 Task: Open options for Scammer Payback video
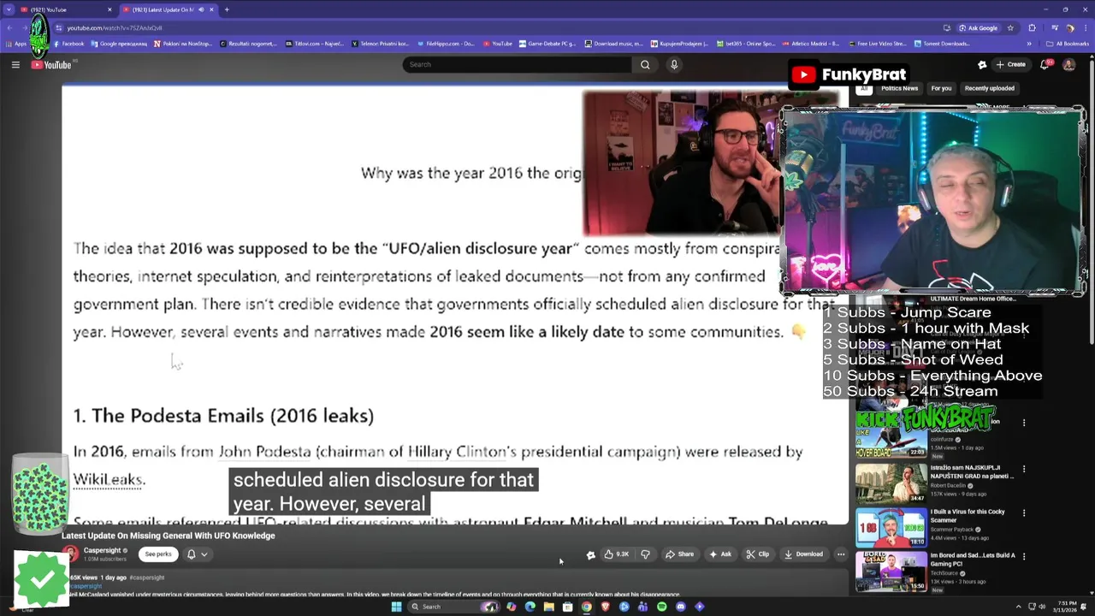1024,512
